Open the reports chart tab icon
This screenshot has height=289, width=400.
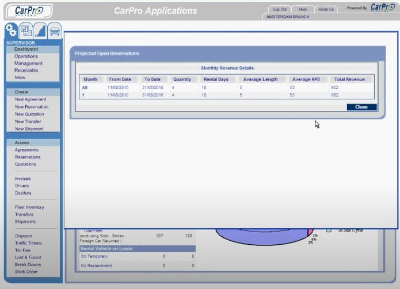point(26,31)
